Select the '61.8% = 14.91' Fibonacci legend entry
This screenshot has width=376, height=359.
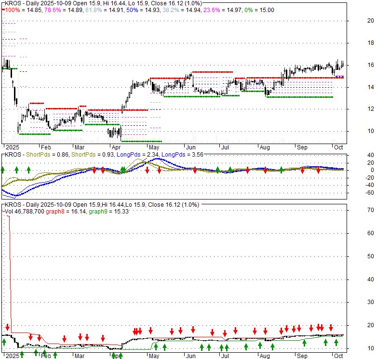click(x=105, y=10)
